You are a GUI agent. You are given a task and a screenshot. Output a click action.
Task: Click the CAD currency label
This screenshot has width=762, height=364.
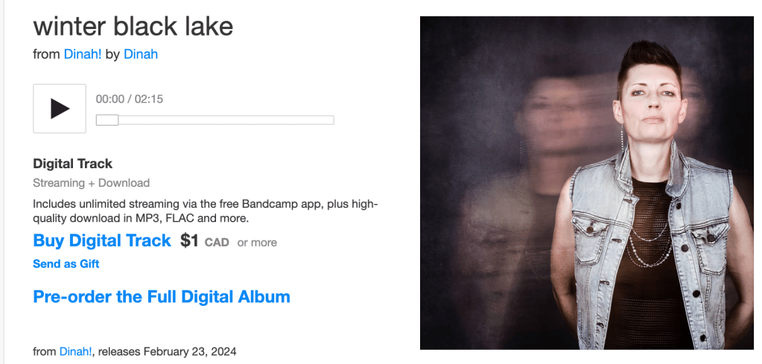217,242
